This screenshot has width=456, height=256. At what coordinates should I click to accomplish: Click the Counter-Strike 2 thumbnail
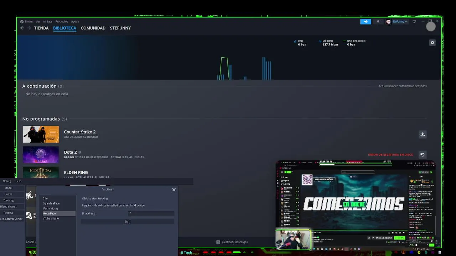pyautogui.click(x=41, y=134)
